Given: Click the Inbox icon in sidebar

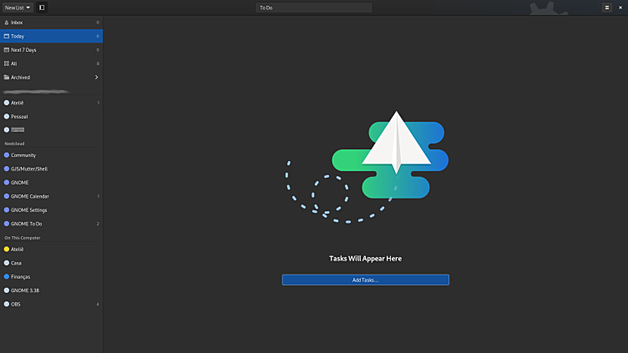Looking at the screenshot, I should [7, 23].
